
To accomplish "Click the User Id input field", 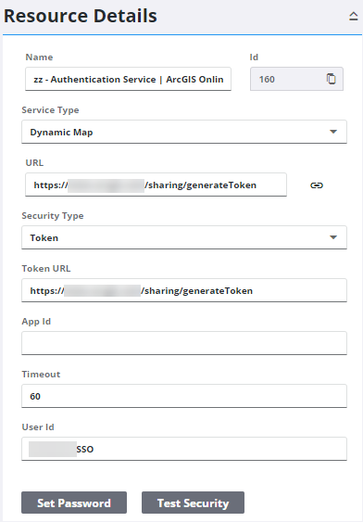I will pyautogui.click(x=184, y=449).
